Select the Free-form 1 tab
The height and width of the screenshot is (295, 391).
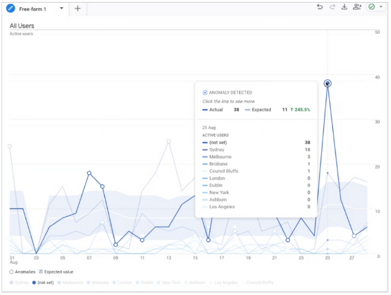click(33, 9)
